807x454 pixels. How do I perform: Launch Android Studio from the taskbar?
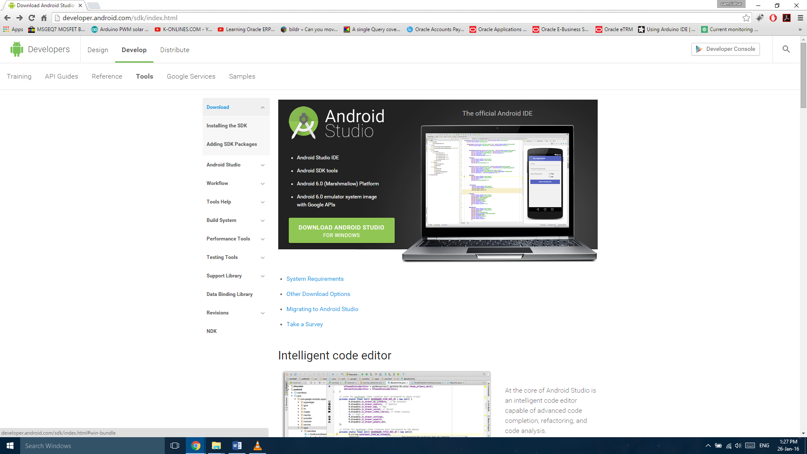pyautogui.click(x=258, y=446)
